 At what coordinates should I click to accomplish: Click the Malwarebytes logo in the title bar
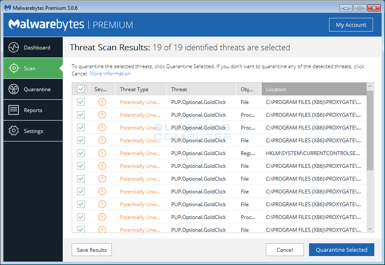coord(8,8)
